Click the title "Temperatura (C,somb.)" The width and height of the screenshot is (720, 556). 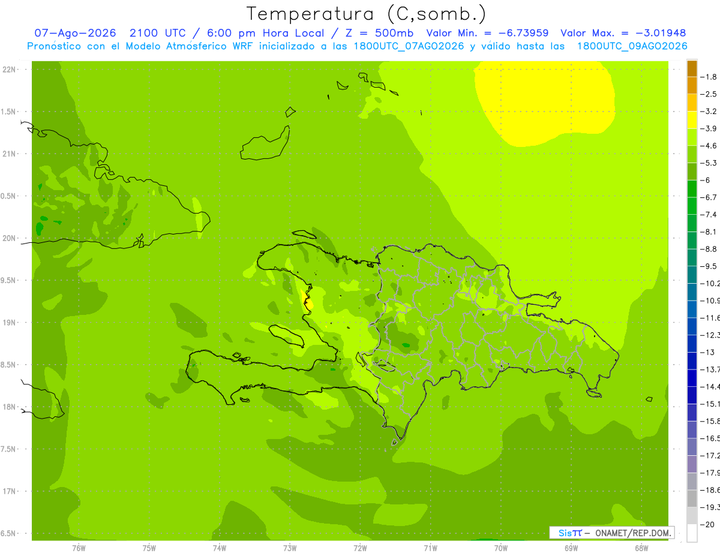pyautogui.click(x=367, y=13)
